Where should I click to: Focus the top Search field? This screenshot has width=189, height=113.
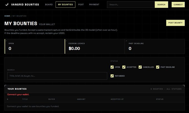131,4
